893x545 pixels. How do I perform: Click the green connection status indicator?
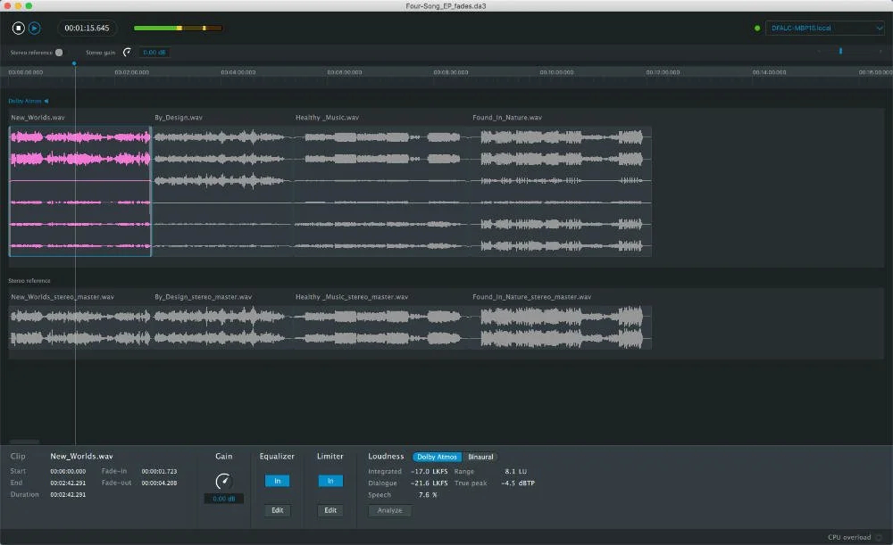(x=757, y=28)
